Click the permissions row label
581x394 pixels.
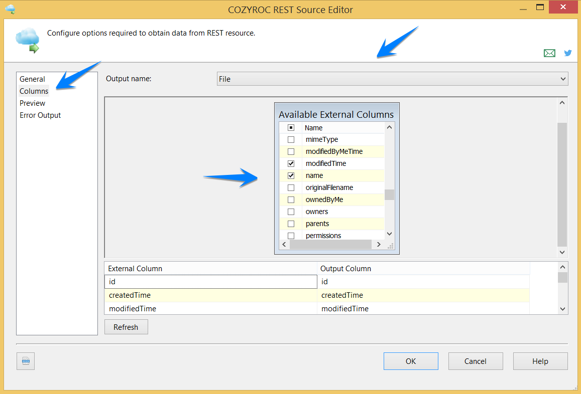(323, 236)
